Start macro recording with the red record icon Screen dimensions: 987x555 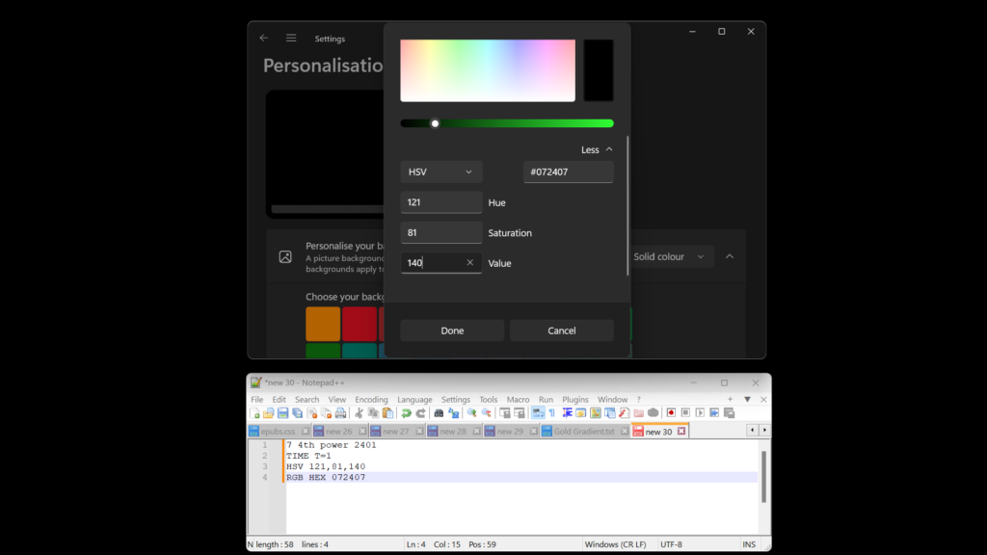[x=671, y=413]
